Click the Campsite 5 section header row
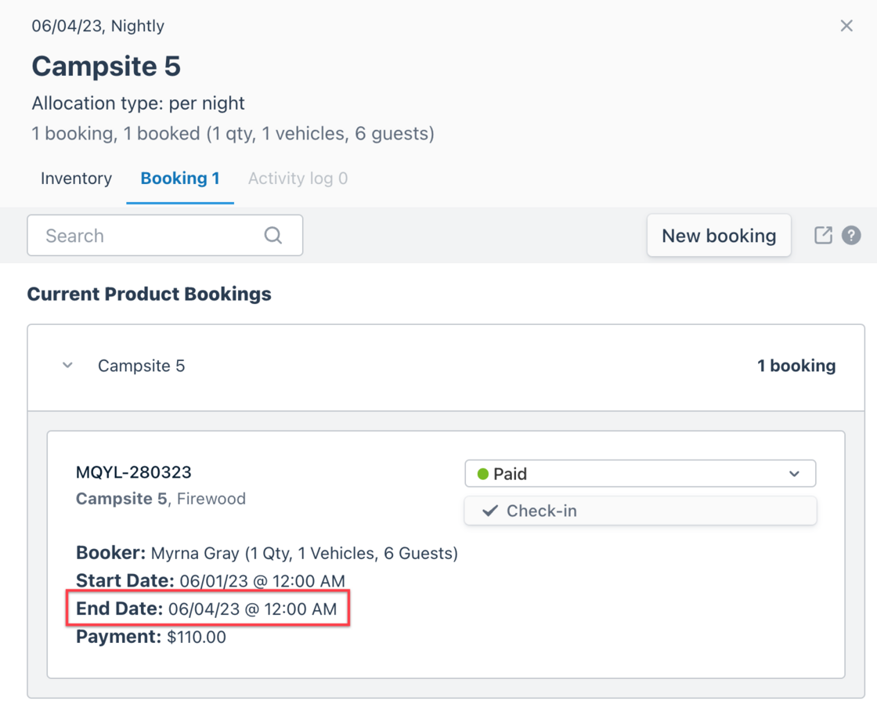This screenshot has width=877, height=715. point(446,367)
